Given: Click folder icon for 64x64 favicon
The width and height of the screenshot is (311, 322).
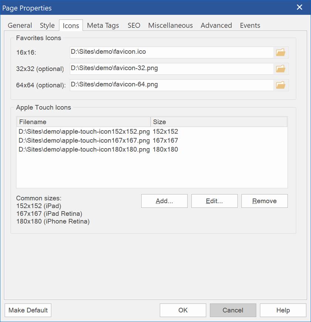Looking at the screenshot, I should [x=281, y=85].
